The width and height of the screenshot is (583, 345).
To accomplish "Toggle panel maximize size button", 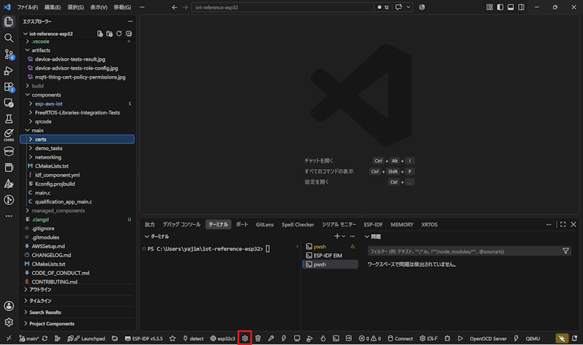I will 563,224.
